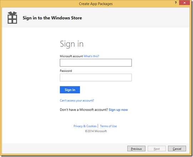Click the "Sign up now" link

(x=118, y=110)
